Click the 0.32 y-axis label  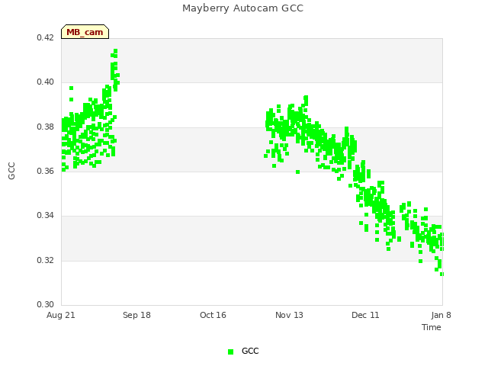tap(45, 260)
